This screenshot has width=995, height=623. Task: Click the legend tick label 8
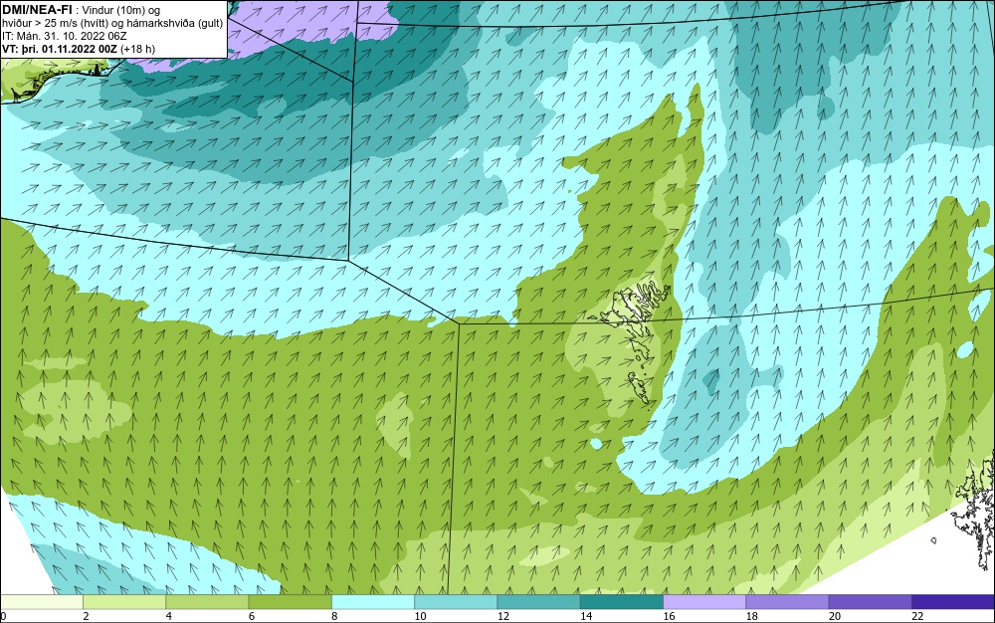pyautogui.click(x=334, y=616)
